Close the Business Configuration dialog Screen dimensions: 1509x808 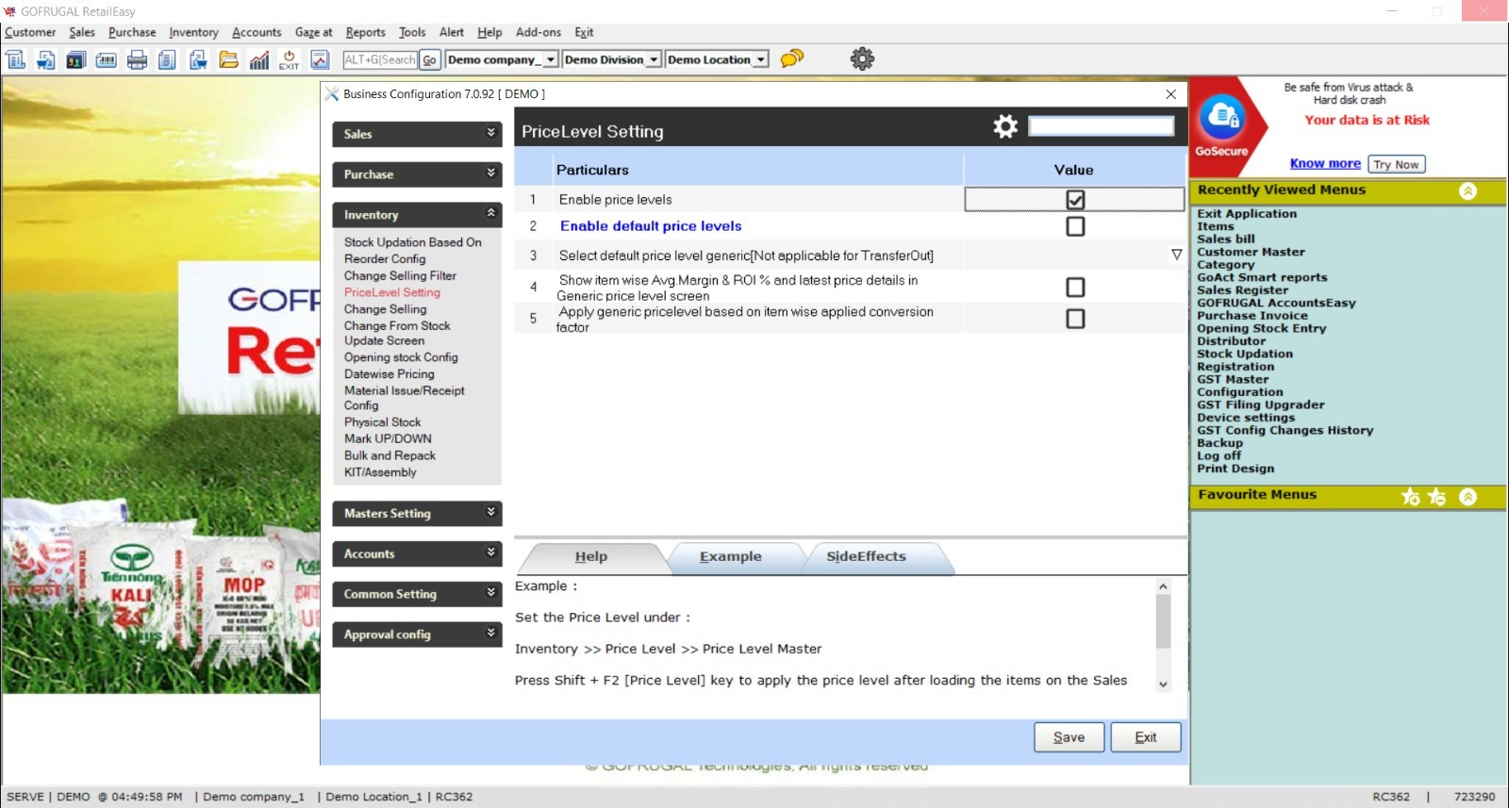pos(1170,94)
